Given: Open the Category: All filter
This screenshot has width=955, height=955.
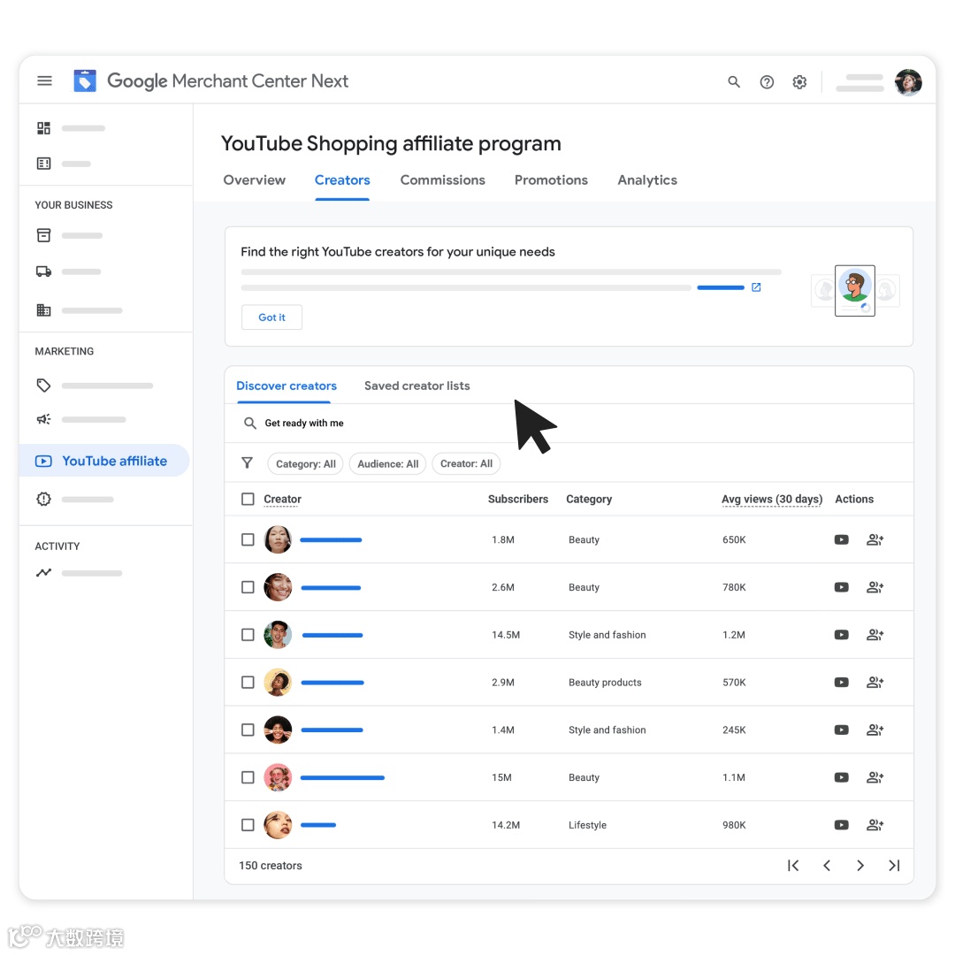Looking at the screenshot, I should pyautogui.click(x=306, y=463).
